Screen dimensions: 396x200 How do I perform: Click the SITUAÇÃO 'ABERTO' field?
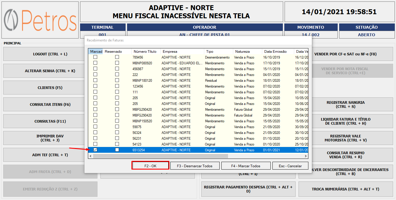pyautogui.click(x=366, y=34)
